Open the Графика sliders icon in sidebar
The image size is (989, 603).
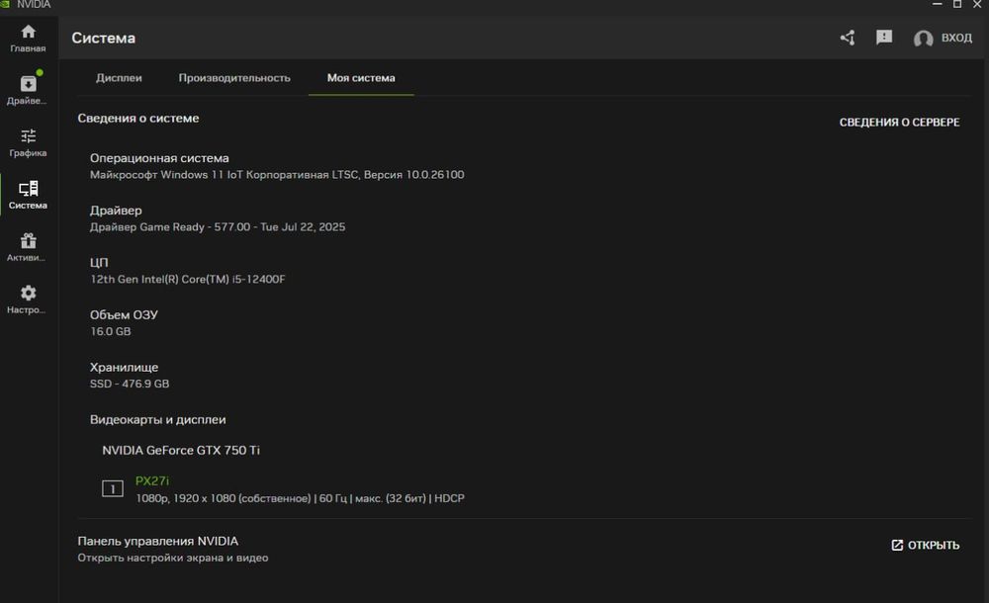[28, 136]
